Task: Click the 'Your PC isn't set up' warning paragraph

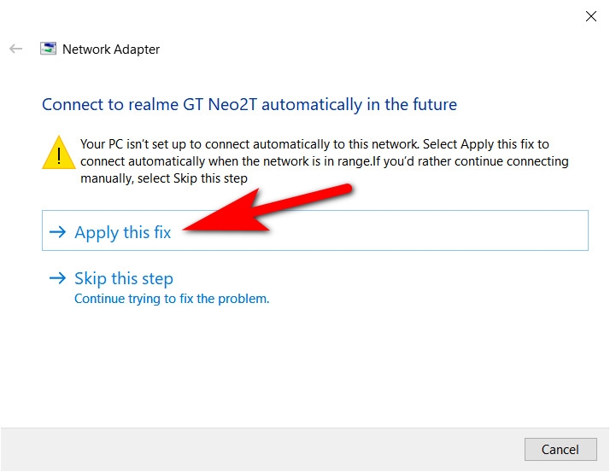Action: 323,161
